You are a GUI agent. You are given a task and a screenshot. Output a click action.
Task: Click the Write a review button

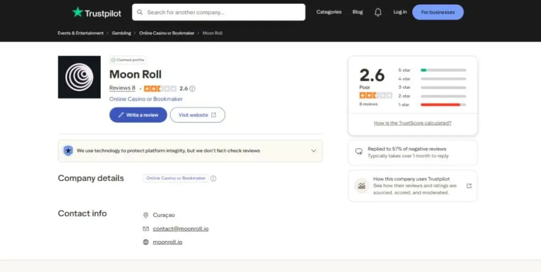(138, 115)
